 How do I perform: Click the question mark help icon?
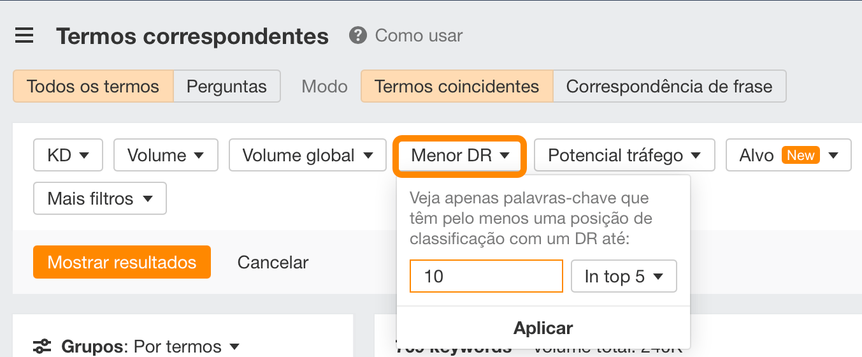(x=358, y=35)
